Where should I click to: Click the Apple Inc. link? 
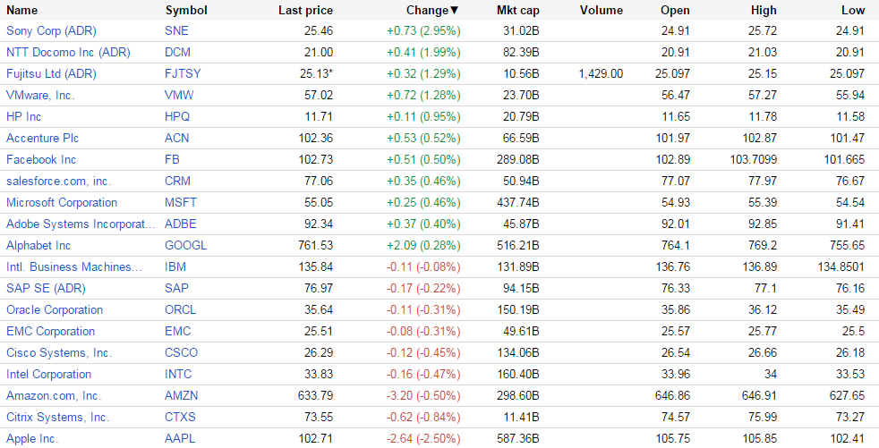click(x=32, y=438)
